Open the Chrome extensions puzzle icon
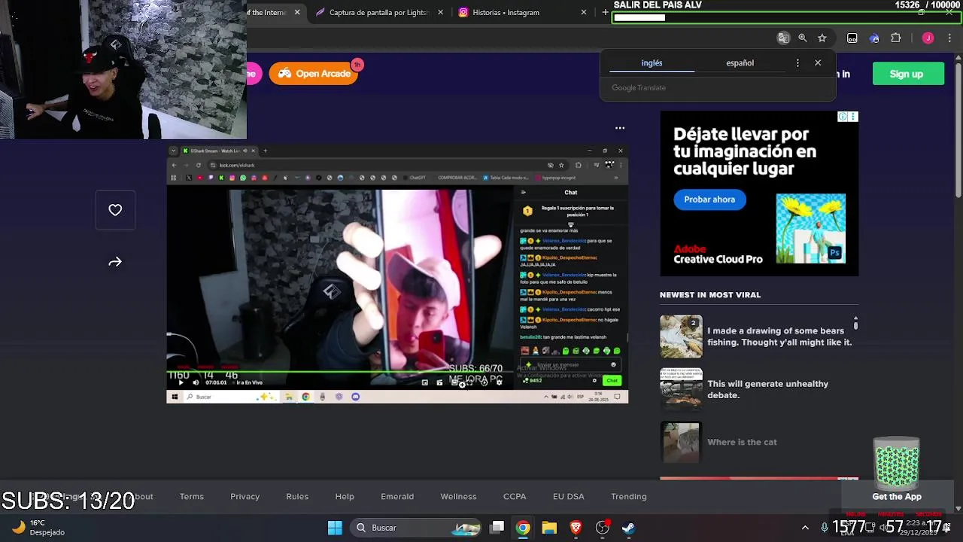The height and width of the screenshot is (542, 963). coord(895,38)
